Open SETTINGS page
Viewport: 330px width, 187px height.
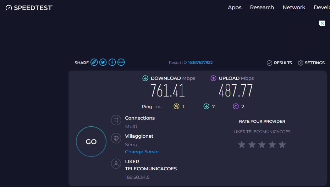[x=315, y=63]
